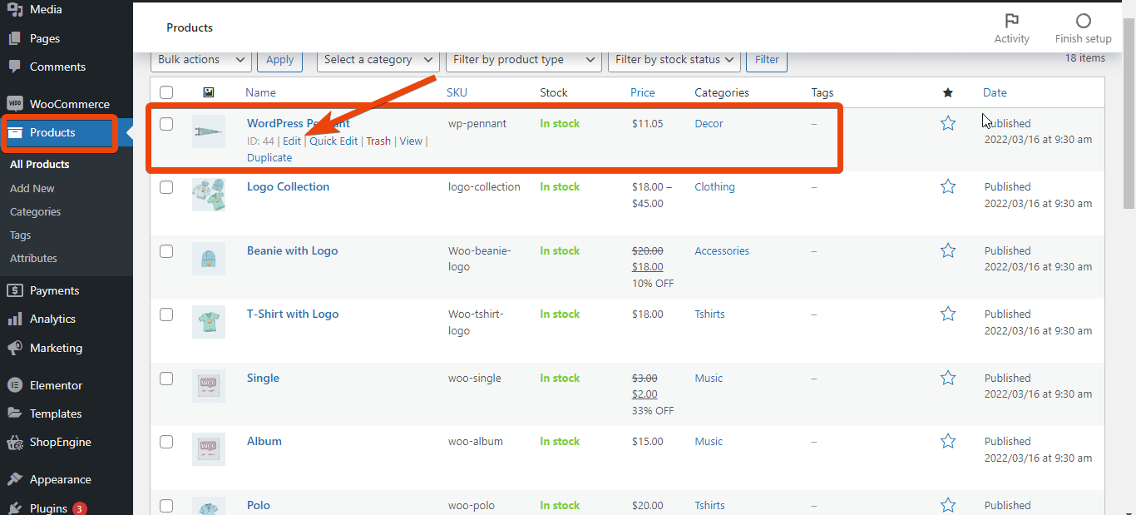1136x515 pixels.
Task: Click the Templates folder icon
Action: click(x=15, y=413)
